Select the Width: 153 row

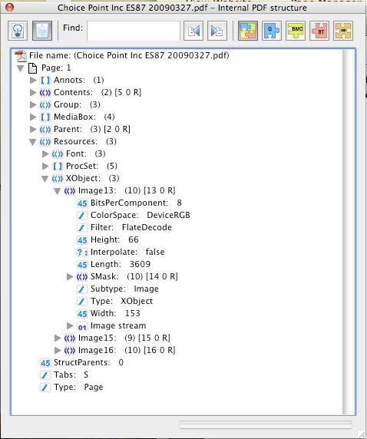[x=115, y=314]
